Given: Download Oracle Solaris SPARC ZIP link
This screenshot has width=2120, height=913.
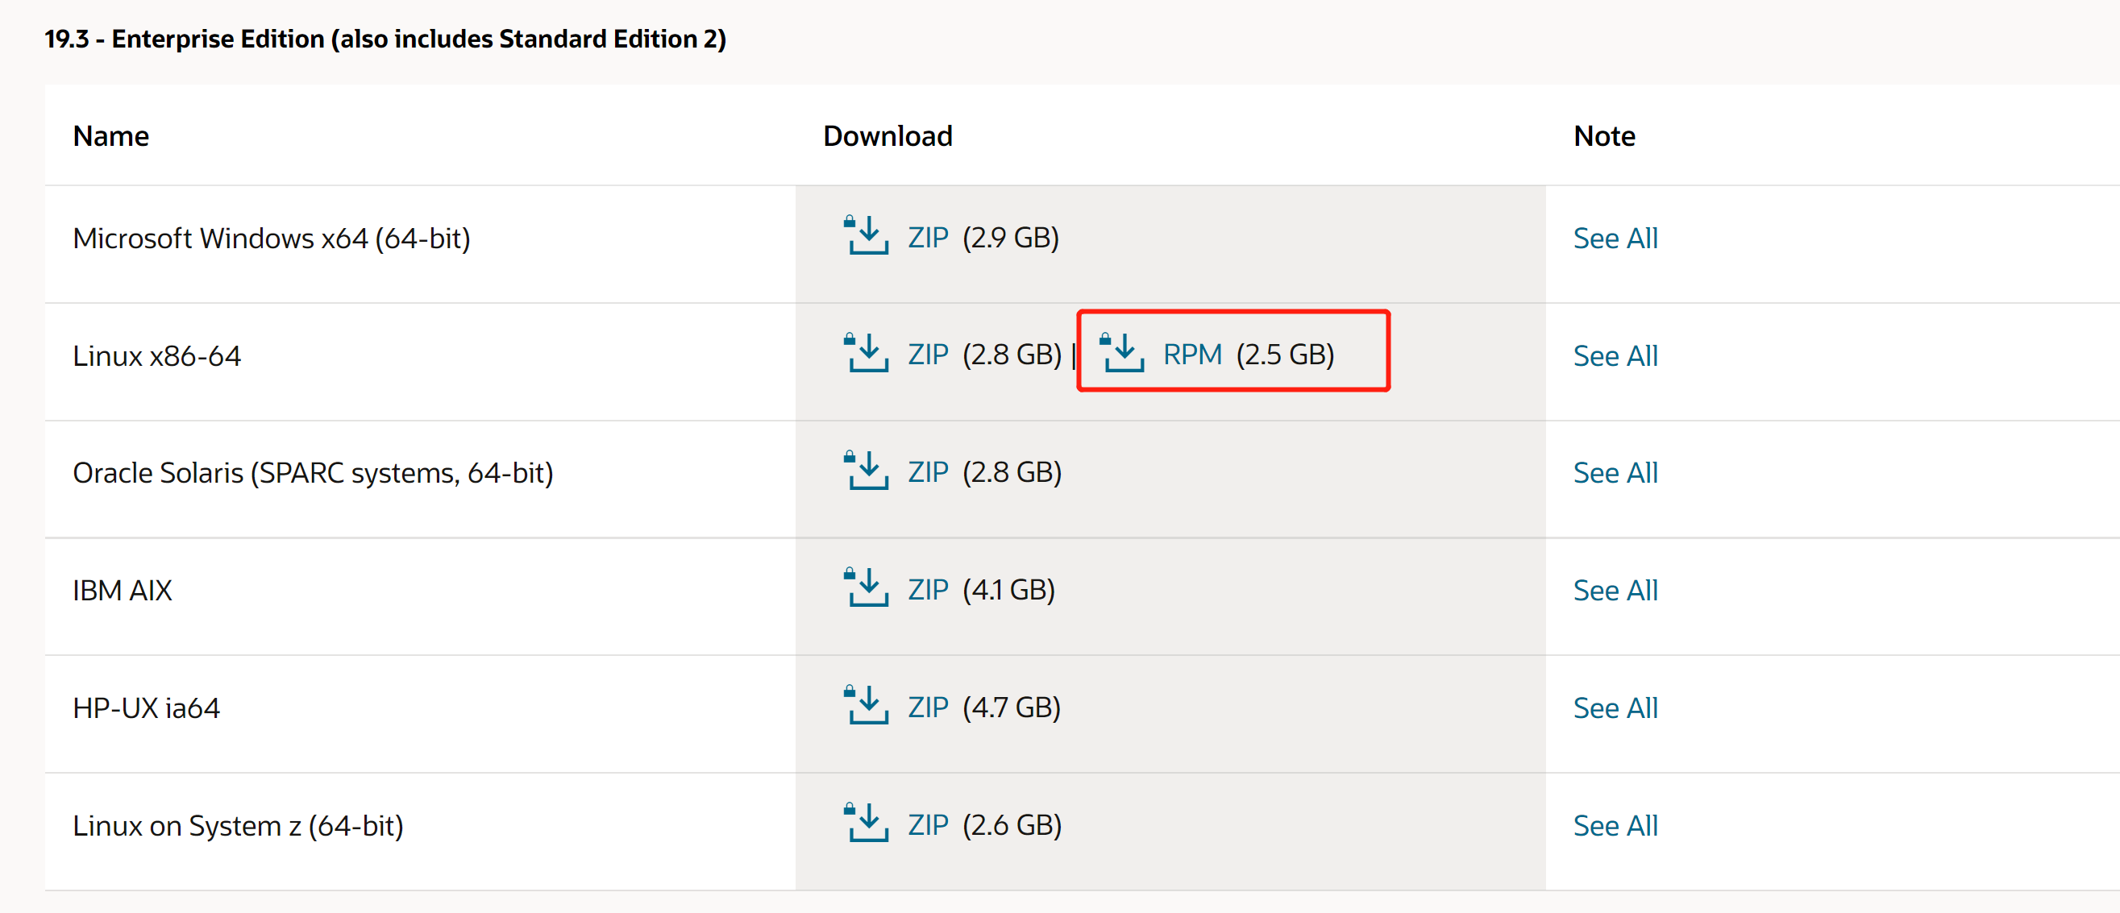Looking at the screenshot, I should pyautogui.click(x=929, y=473).
